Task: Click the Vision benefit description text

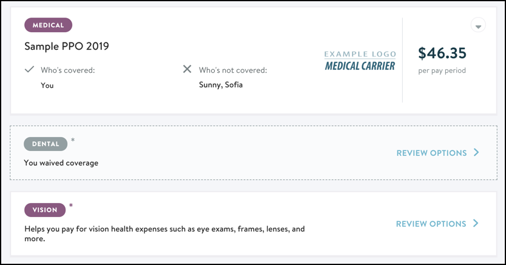Action: click(x=164, y=233)
